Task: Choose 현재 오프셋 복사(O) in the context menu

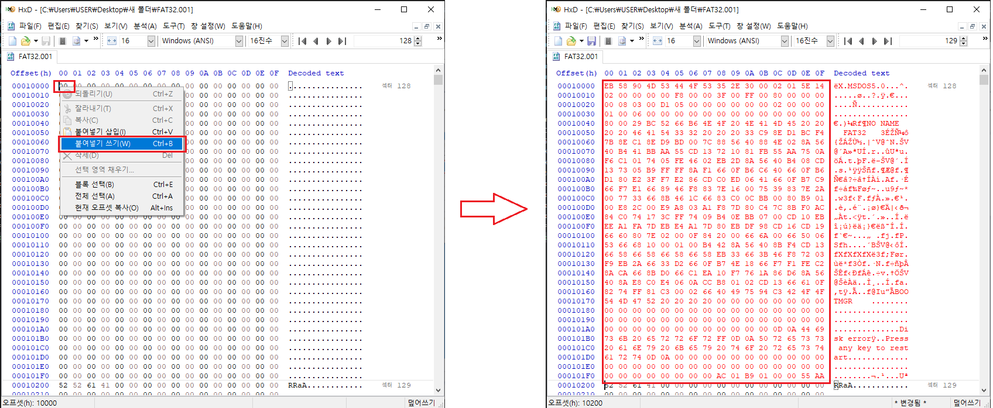Action: (x=122, y=208)
